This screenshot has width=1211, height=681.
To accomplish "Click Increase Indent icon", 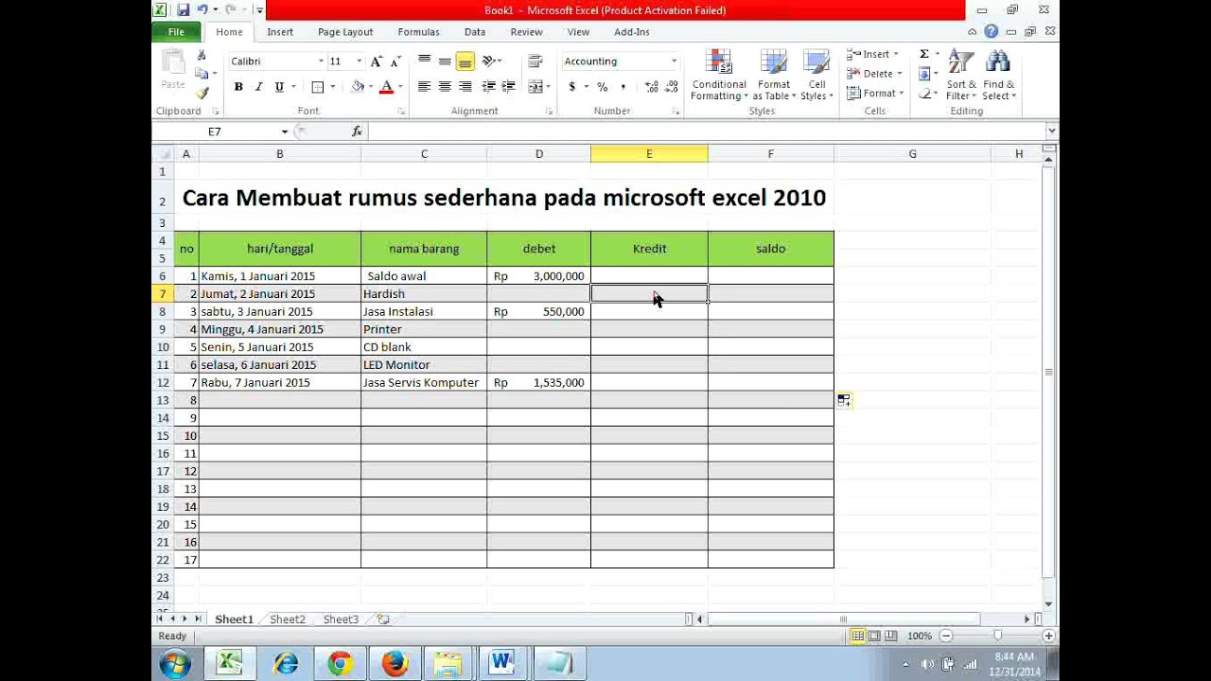I will coord(508,87).
